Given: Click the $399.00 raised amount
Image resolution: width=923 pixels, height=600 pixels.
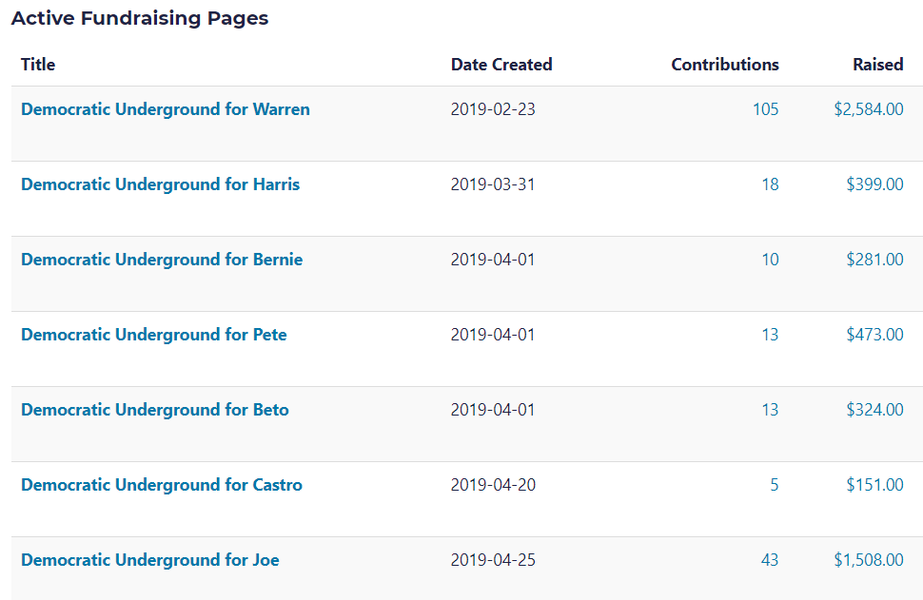Looking at the screenshot, I should point(874,184).
